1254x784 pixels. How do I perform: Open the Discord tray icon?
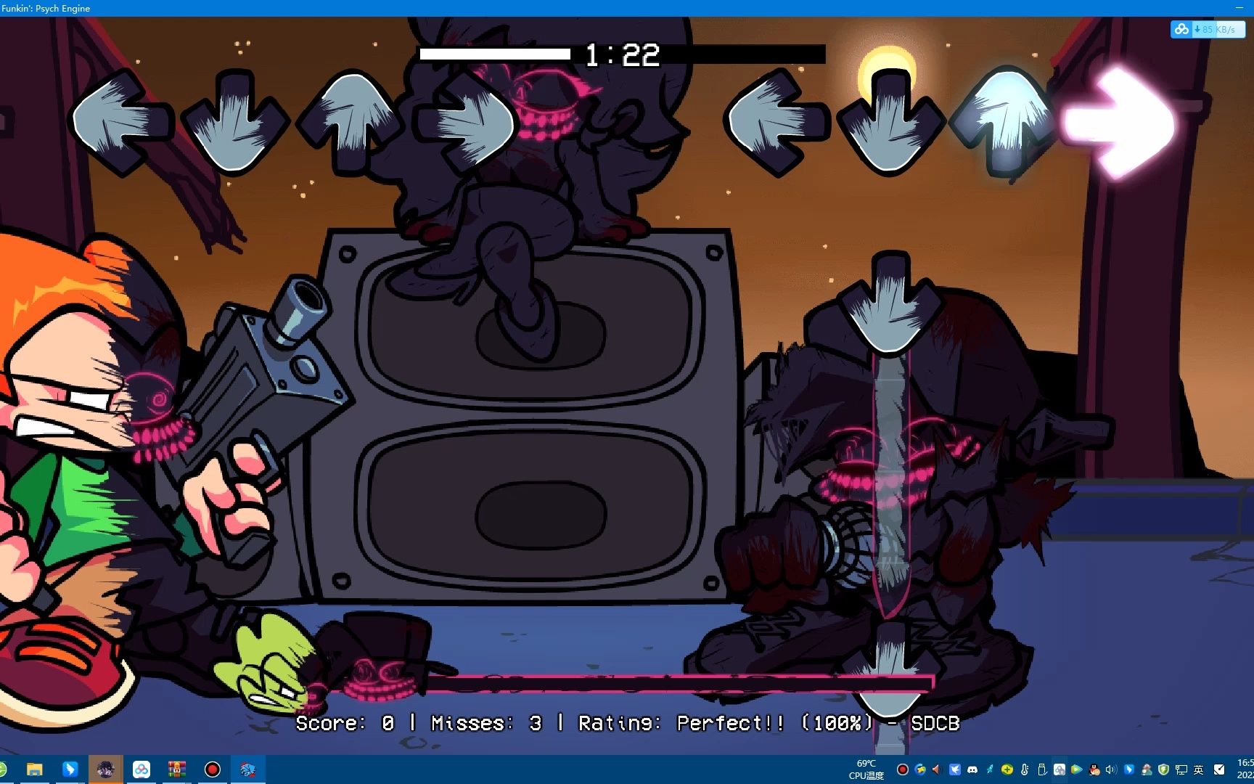point(972,769)
